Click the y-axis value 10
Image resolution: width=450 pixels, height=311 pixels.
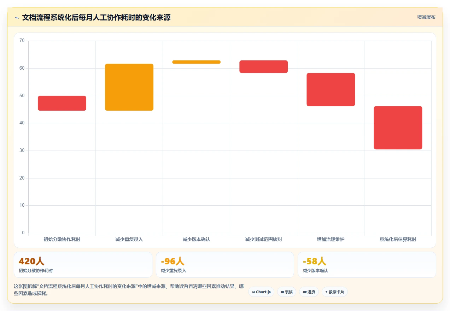click(22, 205)
